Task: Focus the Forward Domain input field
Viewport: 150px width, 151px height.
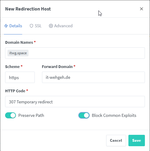Action: pos(93,77)
